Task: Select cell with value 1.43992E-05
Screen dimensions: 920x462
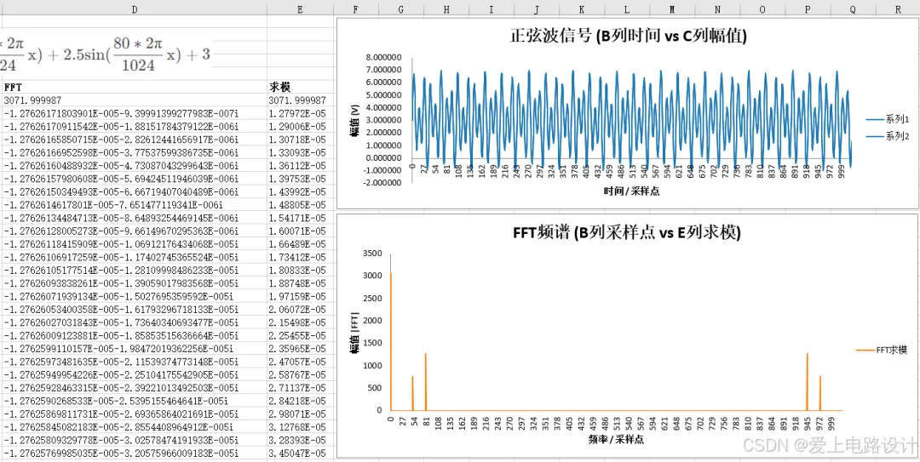Action: pos(301,191)
